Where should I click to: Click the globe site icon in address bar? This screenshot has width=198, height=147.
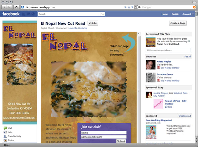[x=22, y=7]
